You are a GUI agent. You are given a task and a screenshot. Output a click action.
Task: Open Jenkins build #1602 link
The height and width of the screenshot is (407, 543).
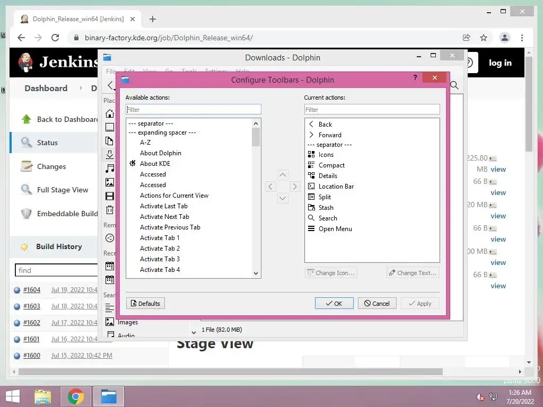(x=31, y=322)
